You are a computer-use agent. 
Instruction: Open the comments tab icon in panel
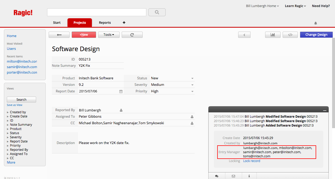(x=217, y=176)
